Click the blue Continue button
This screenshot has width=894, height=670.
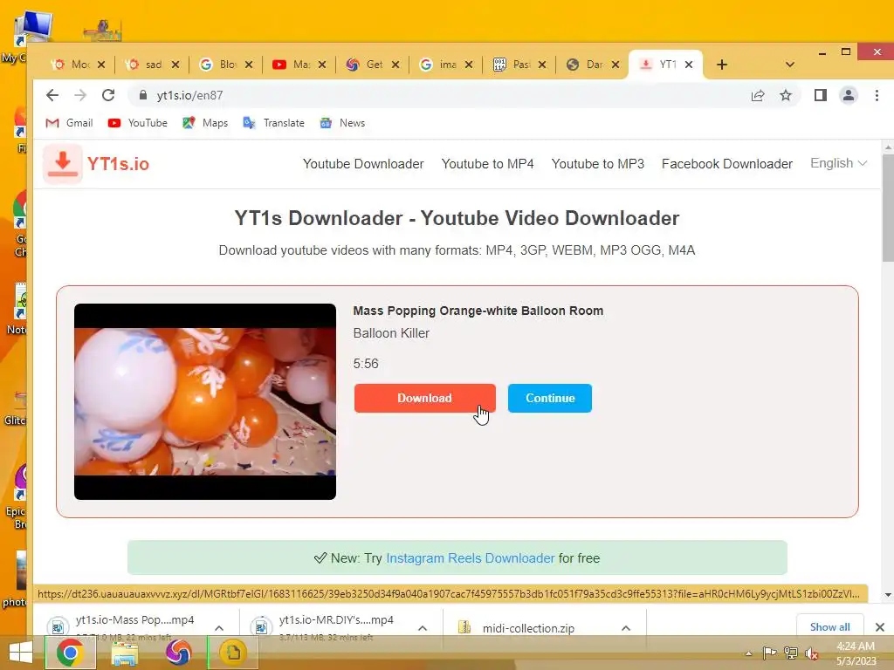tap(550, 398)
